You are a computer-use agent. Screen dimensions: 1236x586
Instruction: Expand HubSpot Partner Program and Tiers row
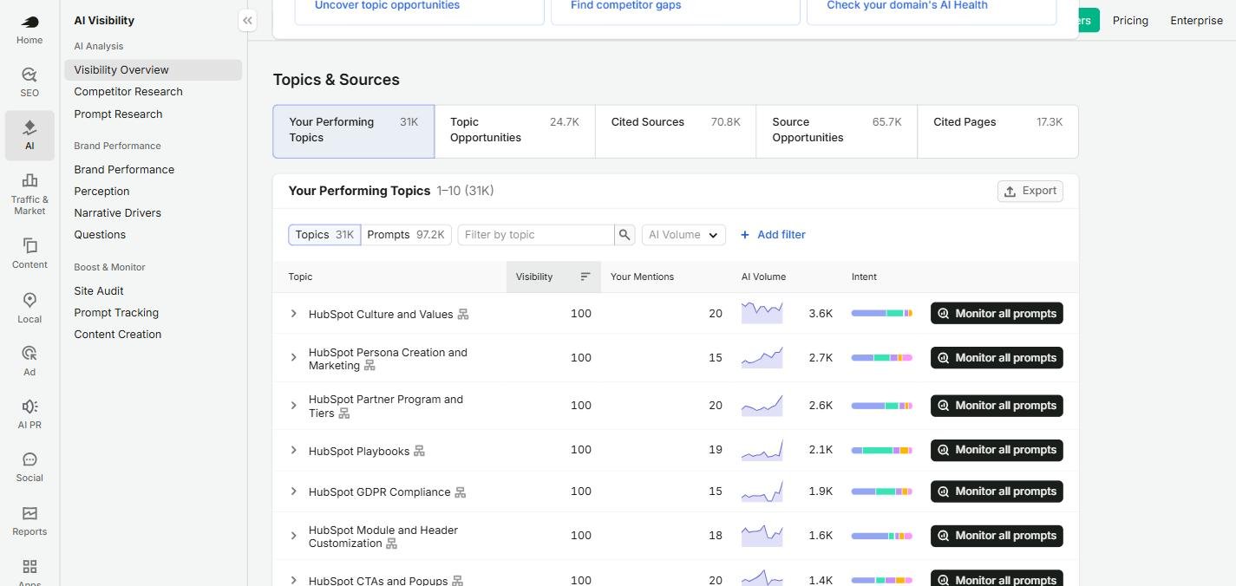pyautogui.click(x=293, y=405)
